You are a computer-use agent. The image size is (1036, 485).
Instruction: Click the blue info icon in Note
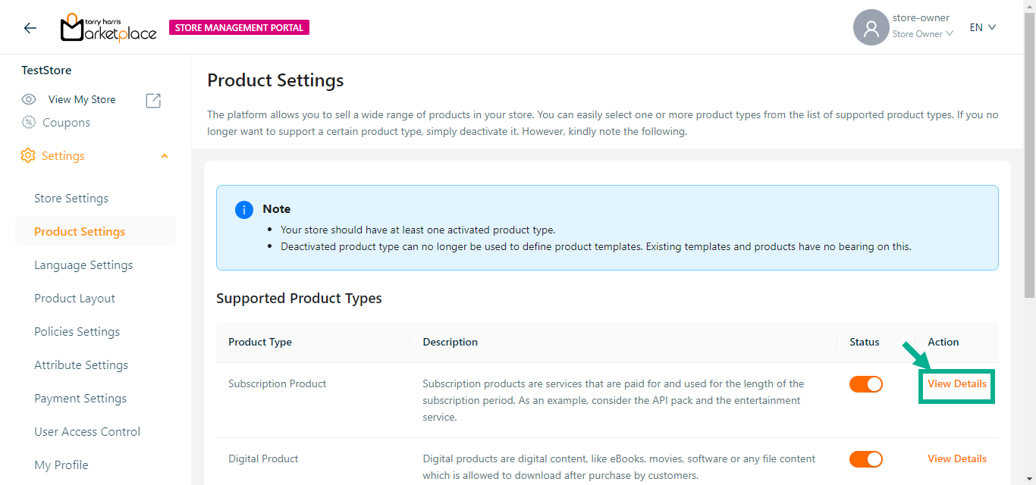[x=244, y=210]
